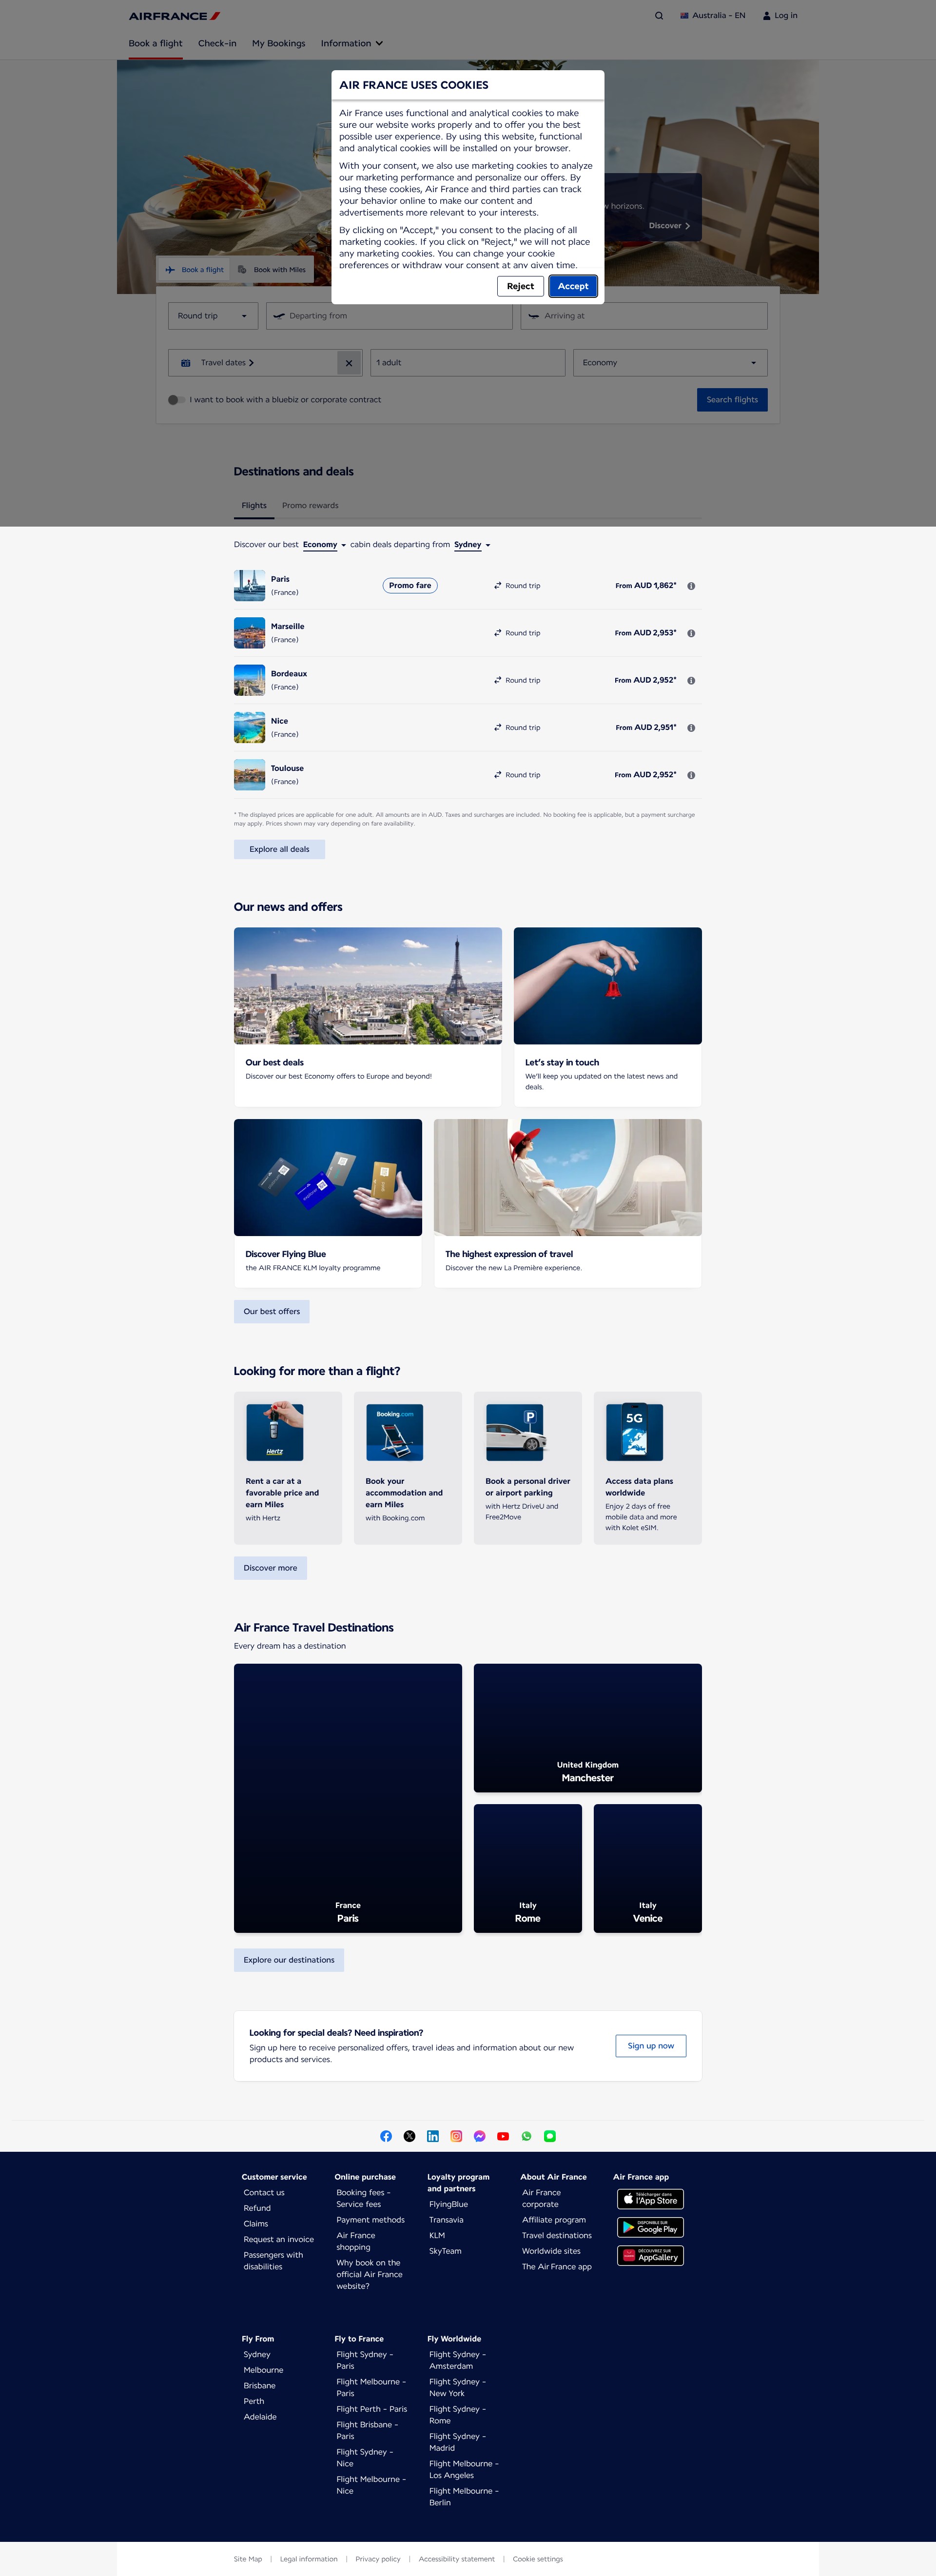Open the My Bookings nav item

(x=278, y=43)
